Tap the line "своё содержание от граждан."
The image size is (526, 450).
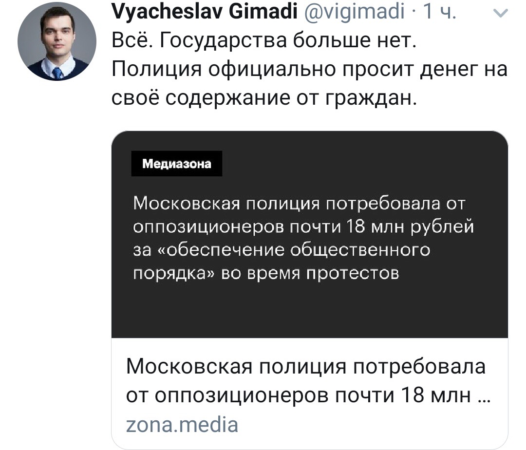[265, 98]
